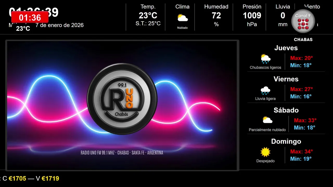
Task: Select the Domingo forecast heading
Action: click(286, 141)
